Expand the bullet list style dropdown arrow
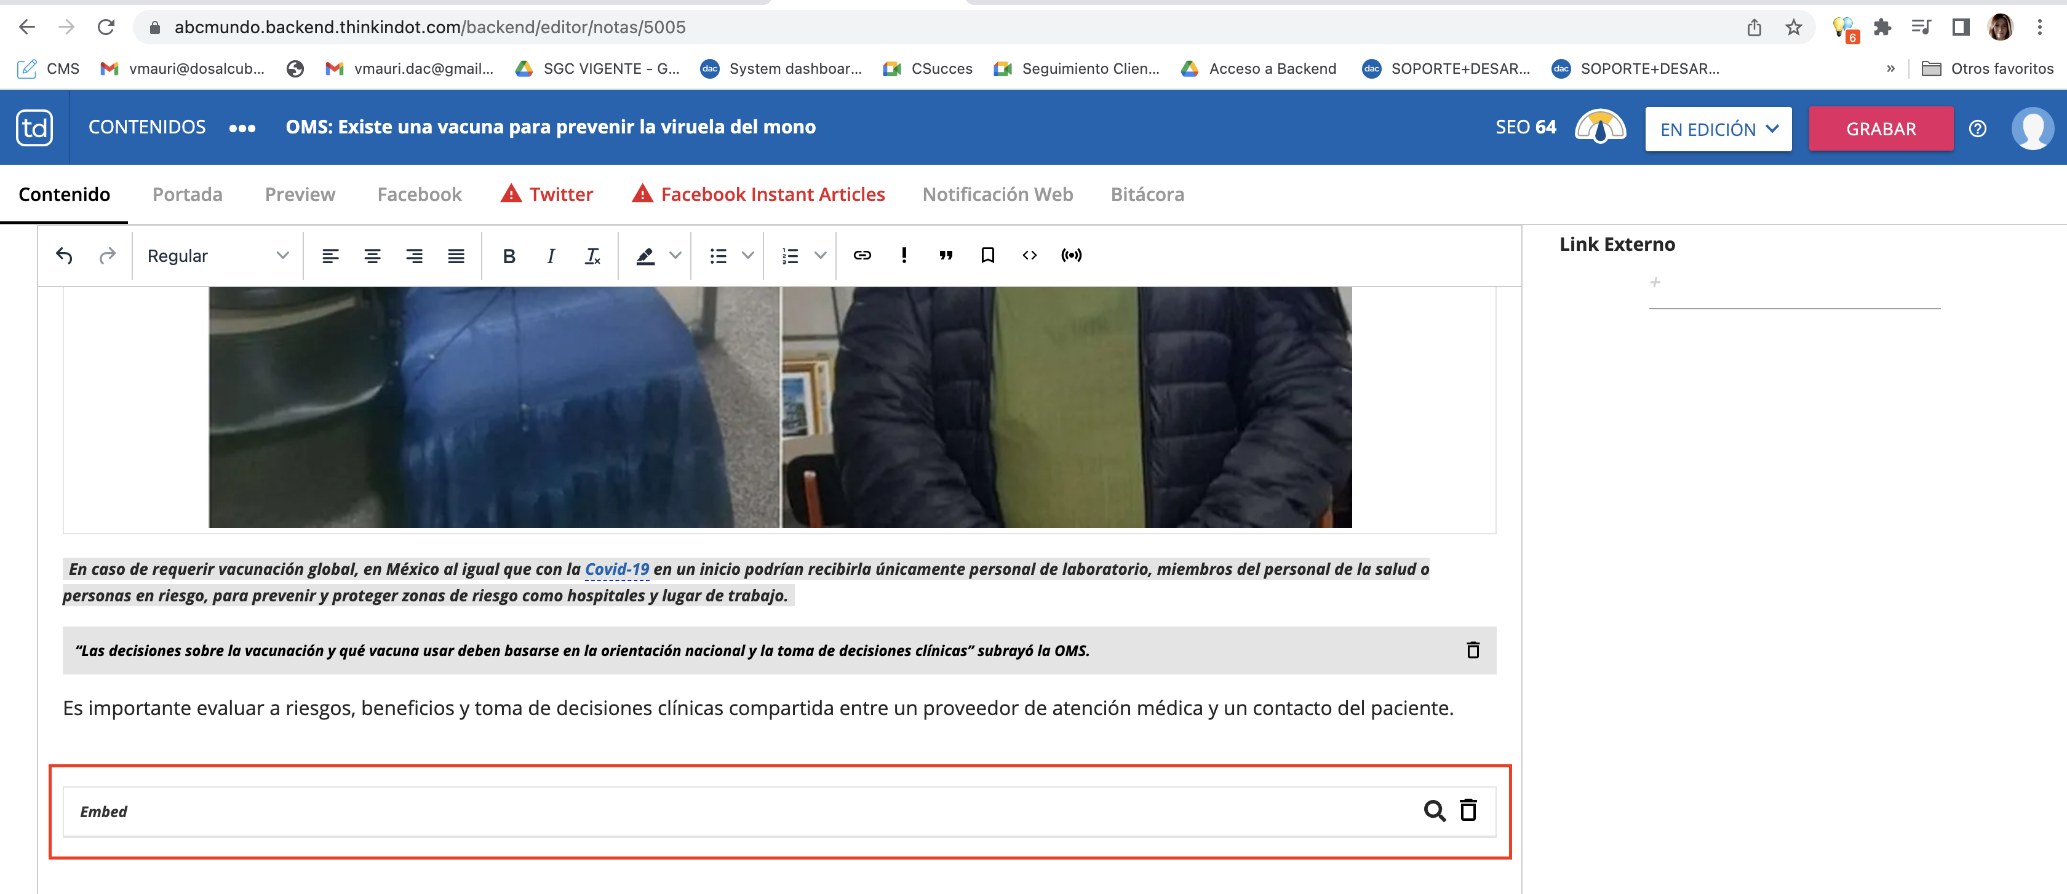The width and height of the screenshot is (2067, 894). (x=747, y=256)
